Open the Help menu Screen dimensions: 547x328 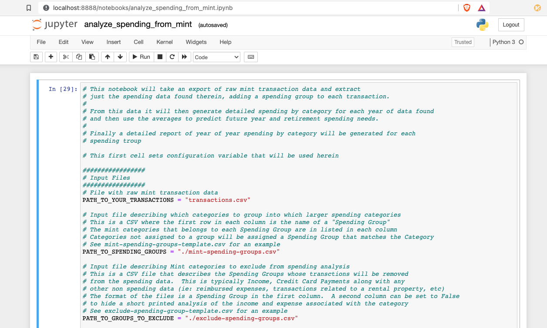coord(226,42)
